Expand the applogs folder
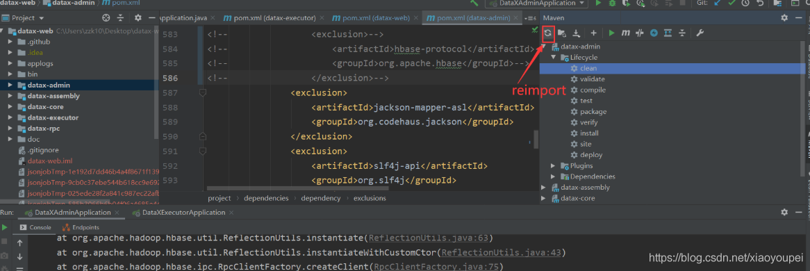 pos(10,64)
